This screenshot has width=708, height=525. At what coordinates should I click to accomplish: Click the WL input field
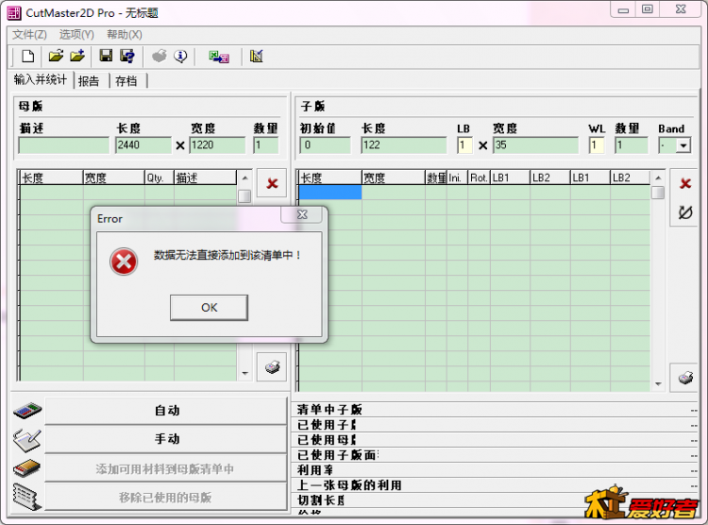coord(597,145)
